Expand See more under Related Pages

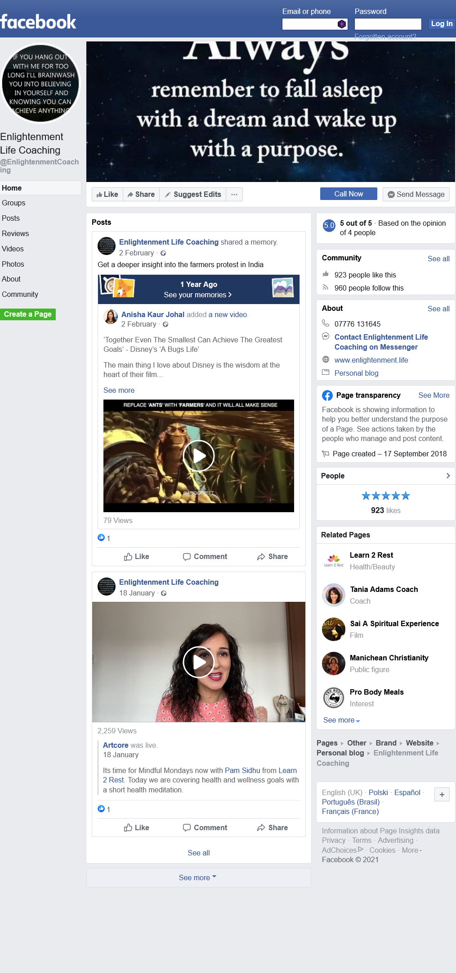[x=341, y=720]
